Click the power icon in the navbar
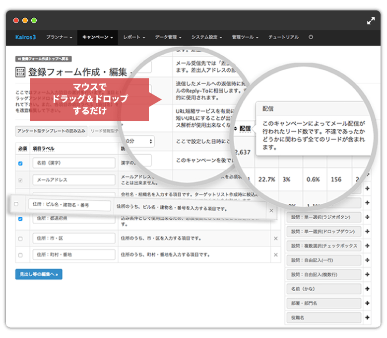This screenshot has height=338, width=387. click(x=311, y=37)
